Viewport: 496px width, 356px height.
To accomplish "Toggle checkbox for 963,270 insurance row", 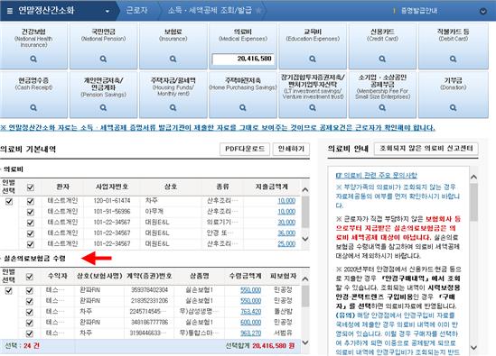I will pyautogui.click(x=30, y=333).
